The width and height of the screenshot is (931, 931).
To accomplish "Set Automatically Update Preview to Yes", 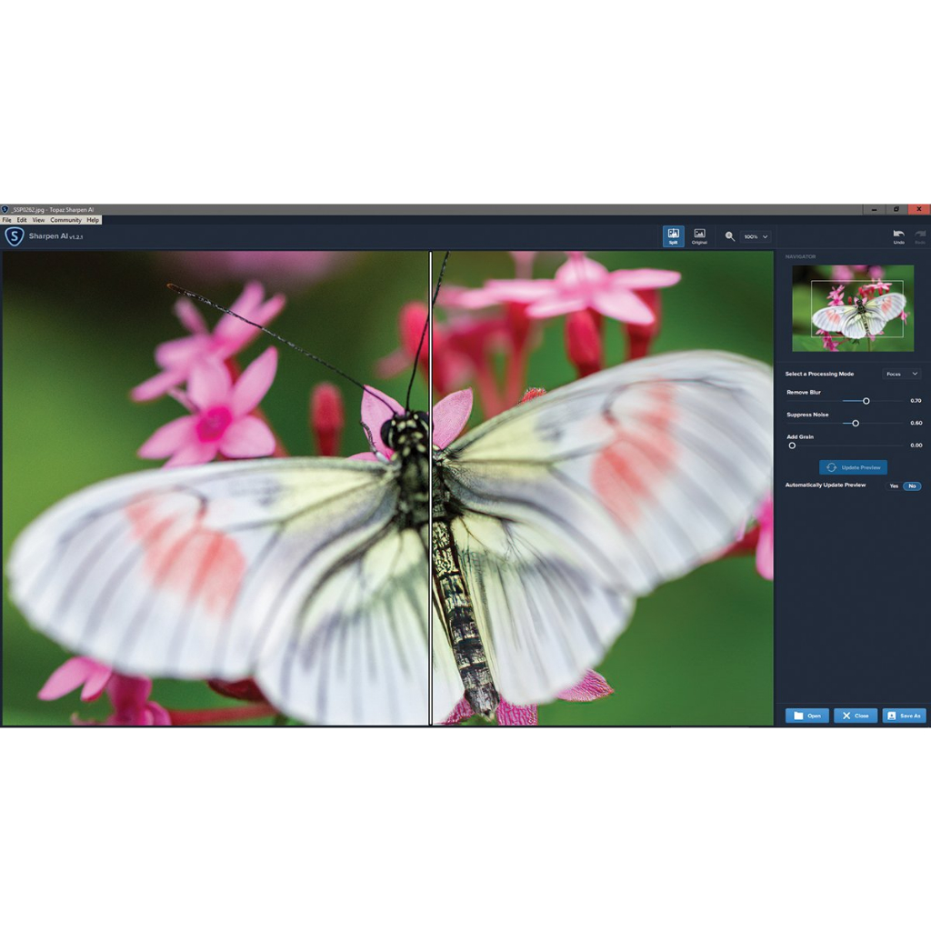I will coord(894,486).
